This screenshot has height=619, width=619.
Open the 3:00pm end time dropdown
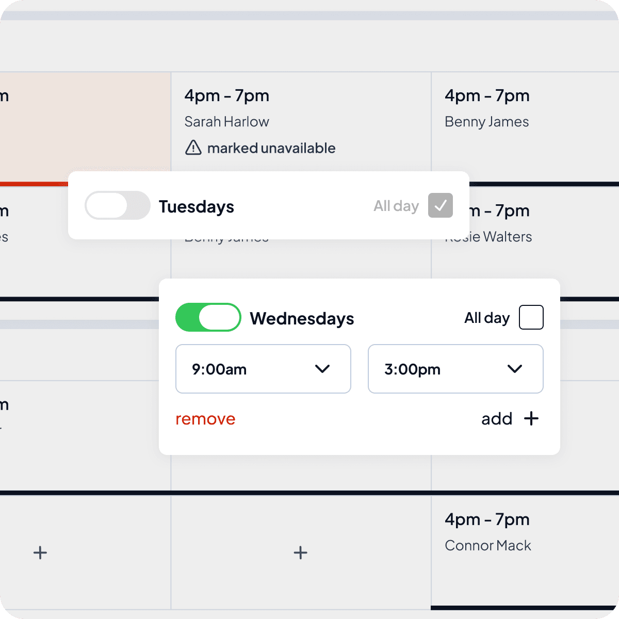coord(455,369)
